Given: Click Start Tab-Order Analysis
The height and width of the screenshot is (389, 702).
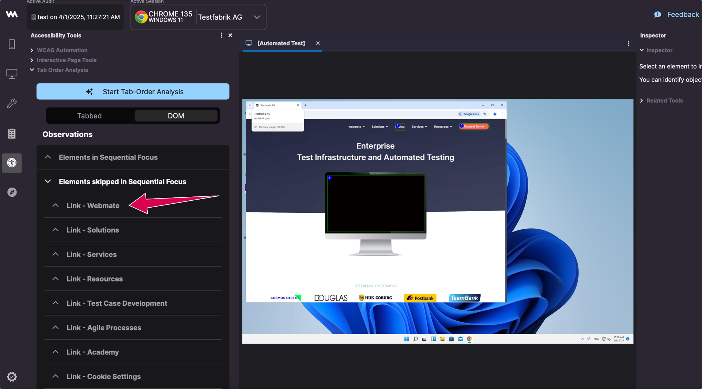Looking at the screenshot, I should pyautogui.click(x=133, y=91).
